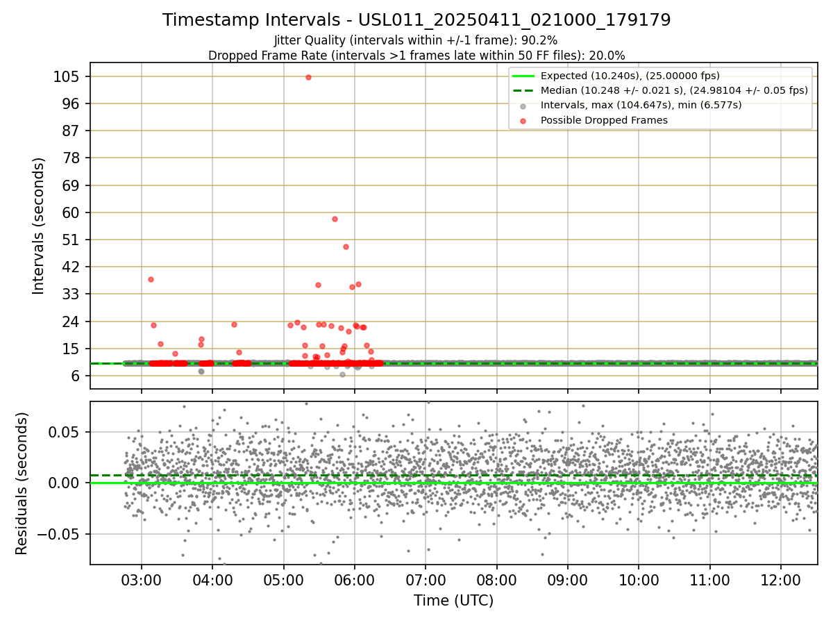This screenshot has width=833, height=625.
Task: Click the y-axis tick label '33'
Action: coord(71,294)
